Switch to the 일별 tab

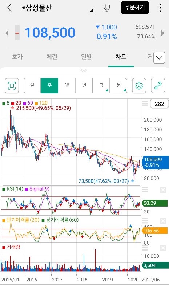point(86,57)
